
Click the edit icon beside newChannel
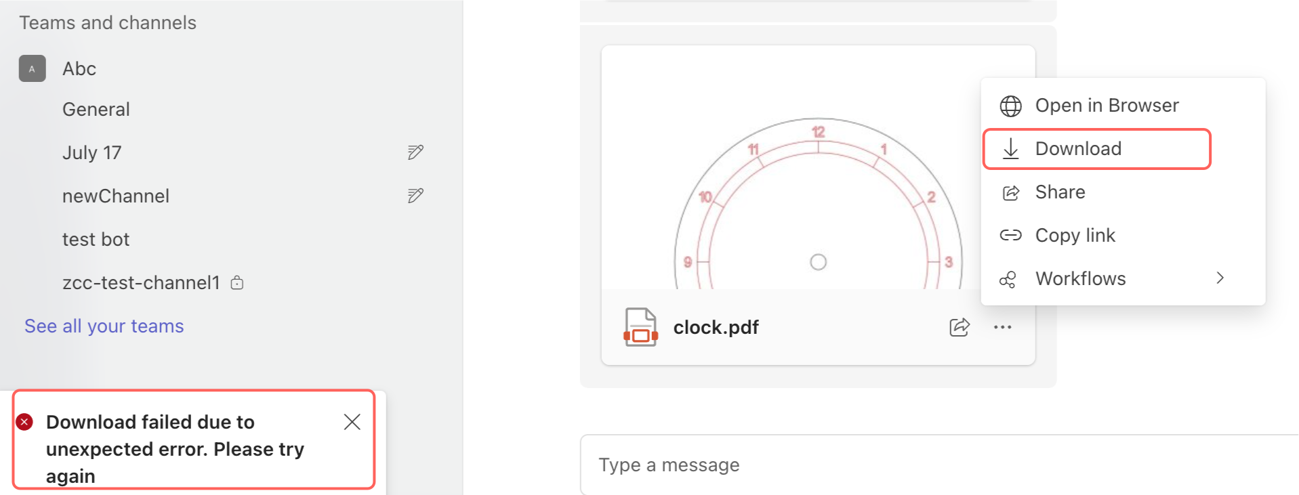[x=415, y=196]
